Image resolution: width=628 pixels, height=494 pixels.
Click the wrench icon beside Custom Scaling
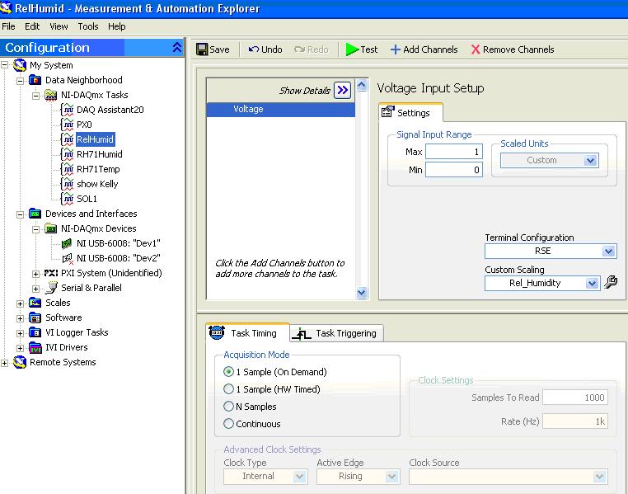611,282
